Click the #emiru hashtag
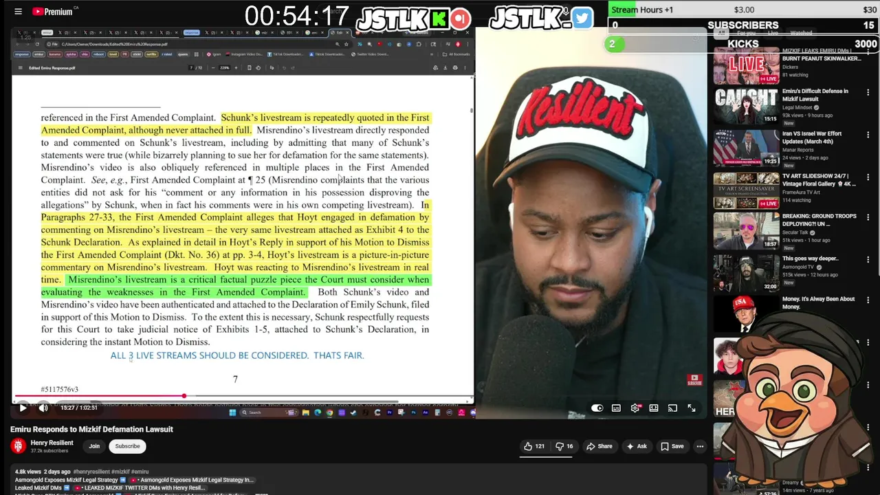 tap(140, 472)
